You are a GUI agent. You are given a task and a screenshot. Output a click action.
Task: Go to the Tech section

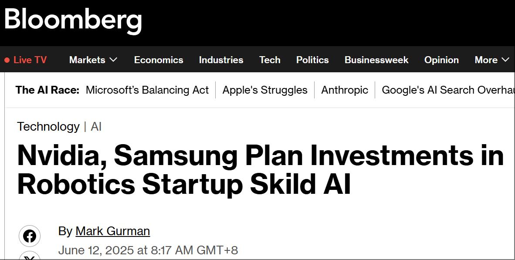point(270,60)
